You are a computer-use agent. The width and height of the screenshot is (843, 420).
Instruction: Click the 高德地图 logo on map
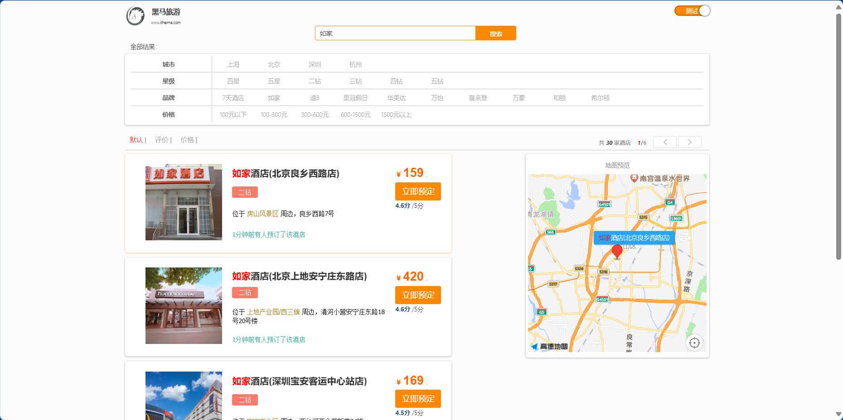pos(549,346)
